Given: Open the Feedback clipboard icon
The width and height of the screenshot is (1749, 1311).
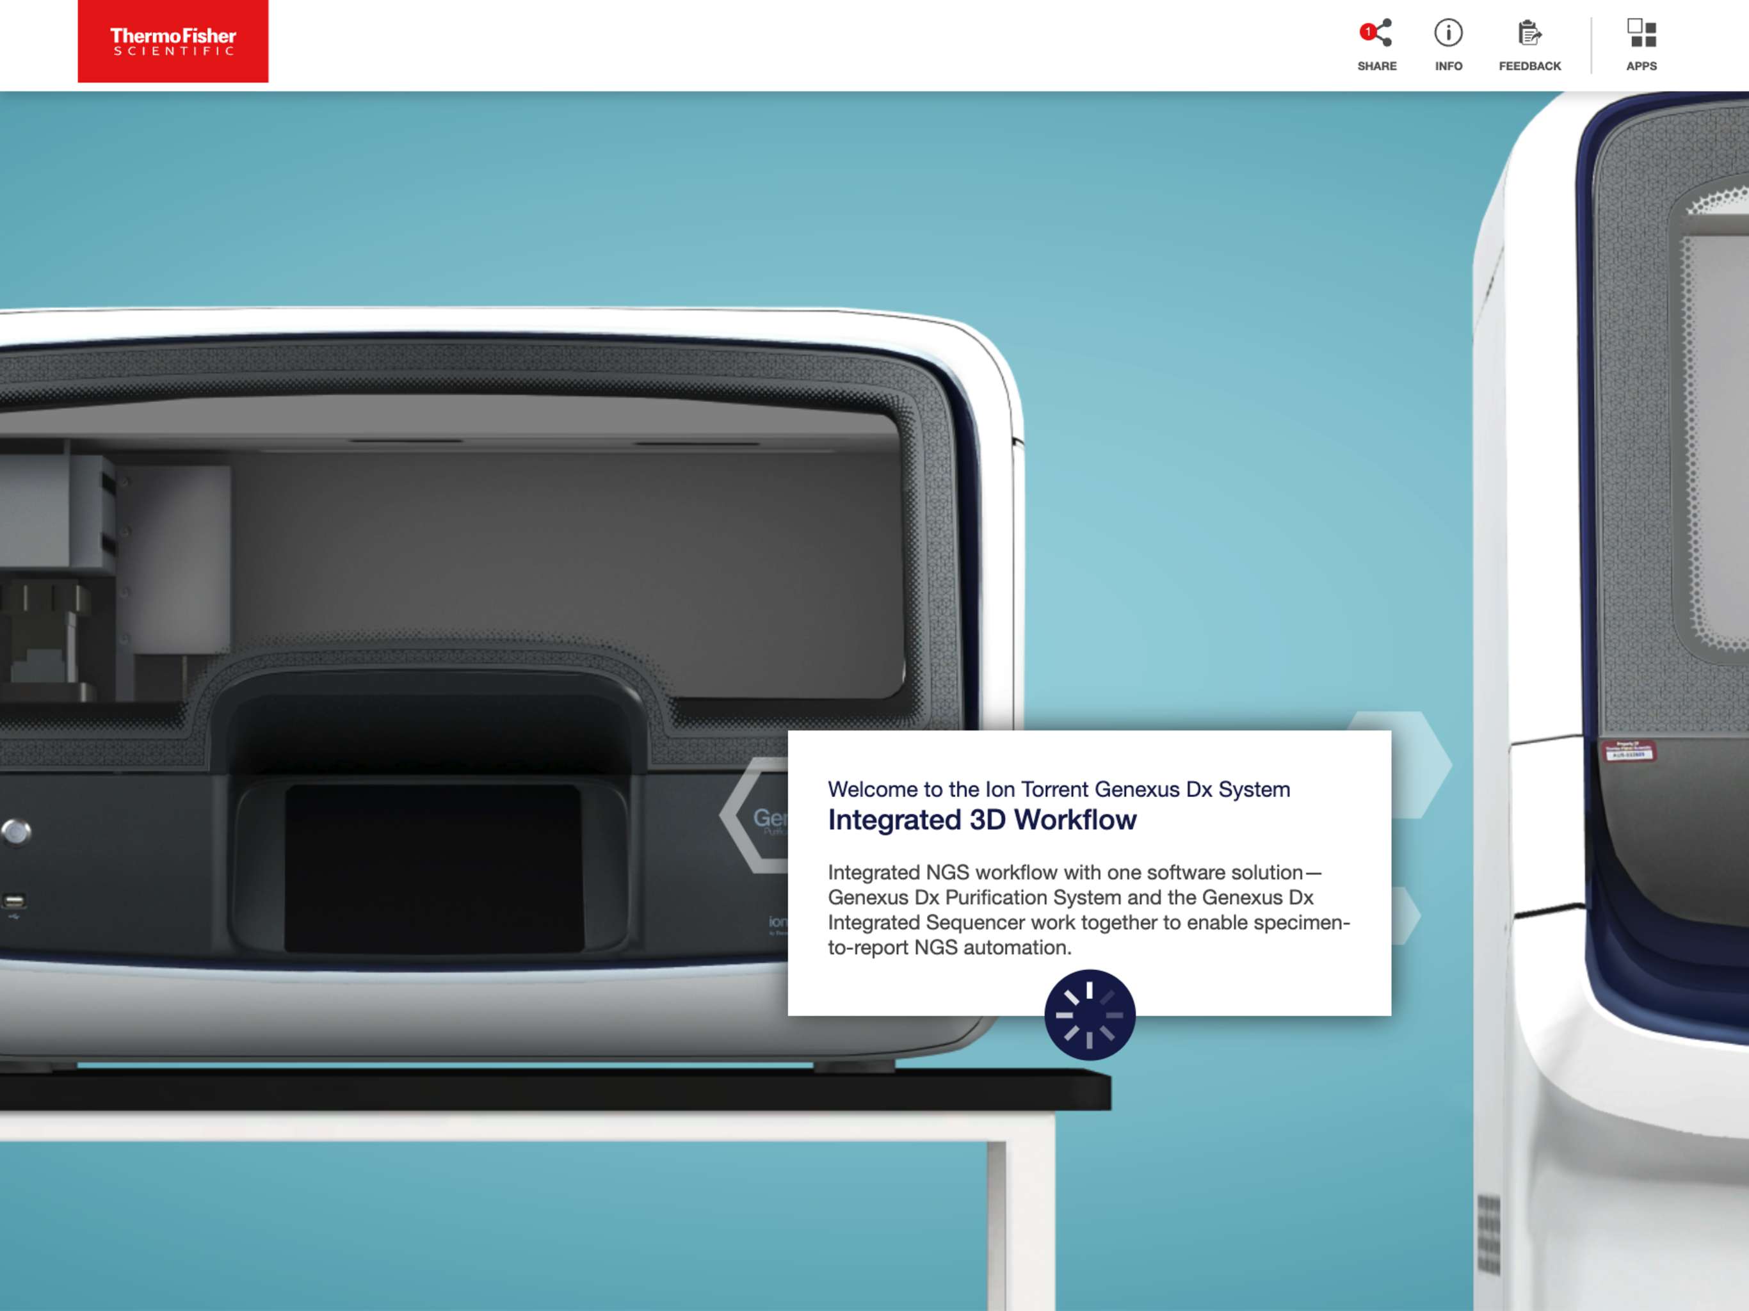Looking at the screenshot, I should pos(1529,33).
